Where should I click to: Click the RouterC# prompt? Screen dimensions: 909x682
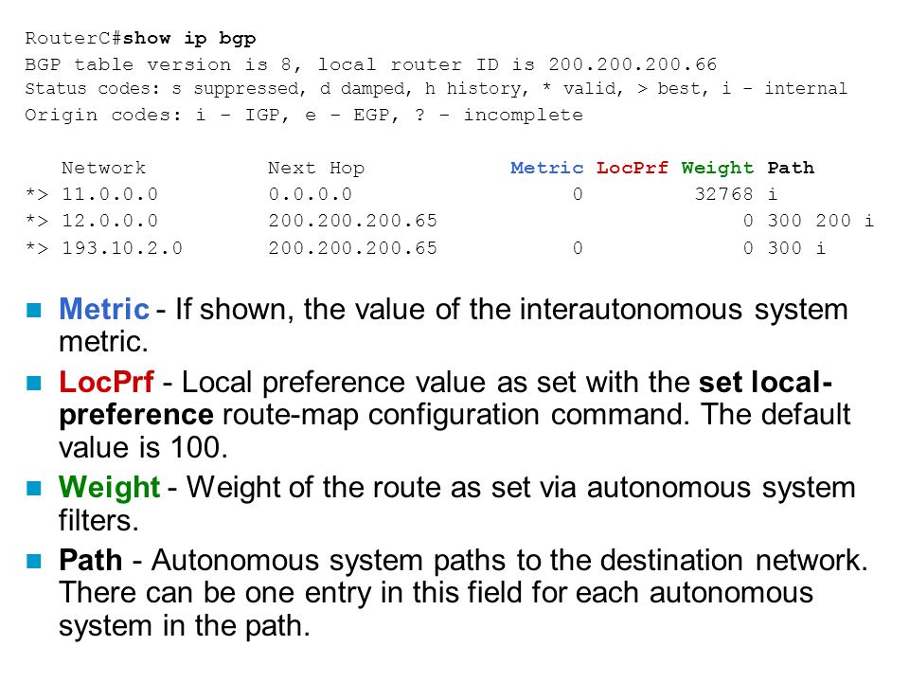73,39
